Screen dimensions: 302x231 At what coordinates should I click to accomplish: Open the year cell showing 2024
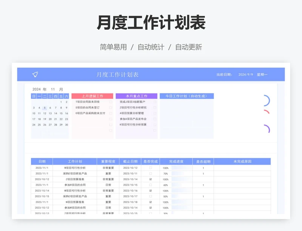click(x=36, y=89)
